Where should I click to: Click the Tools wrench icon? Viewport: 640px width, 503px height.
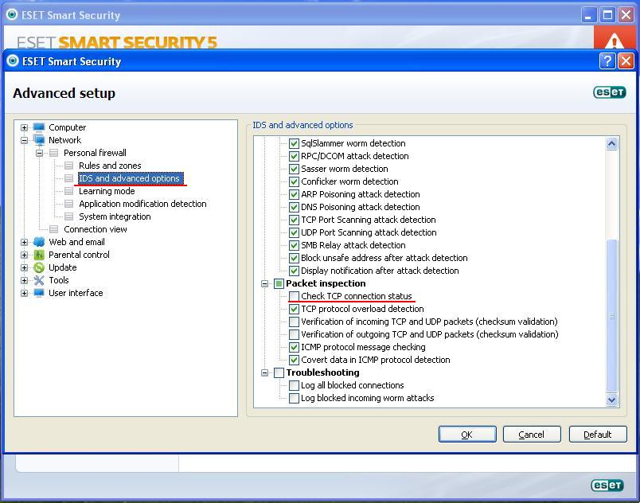(x=39, y=280)
